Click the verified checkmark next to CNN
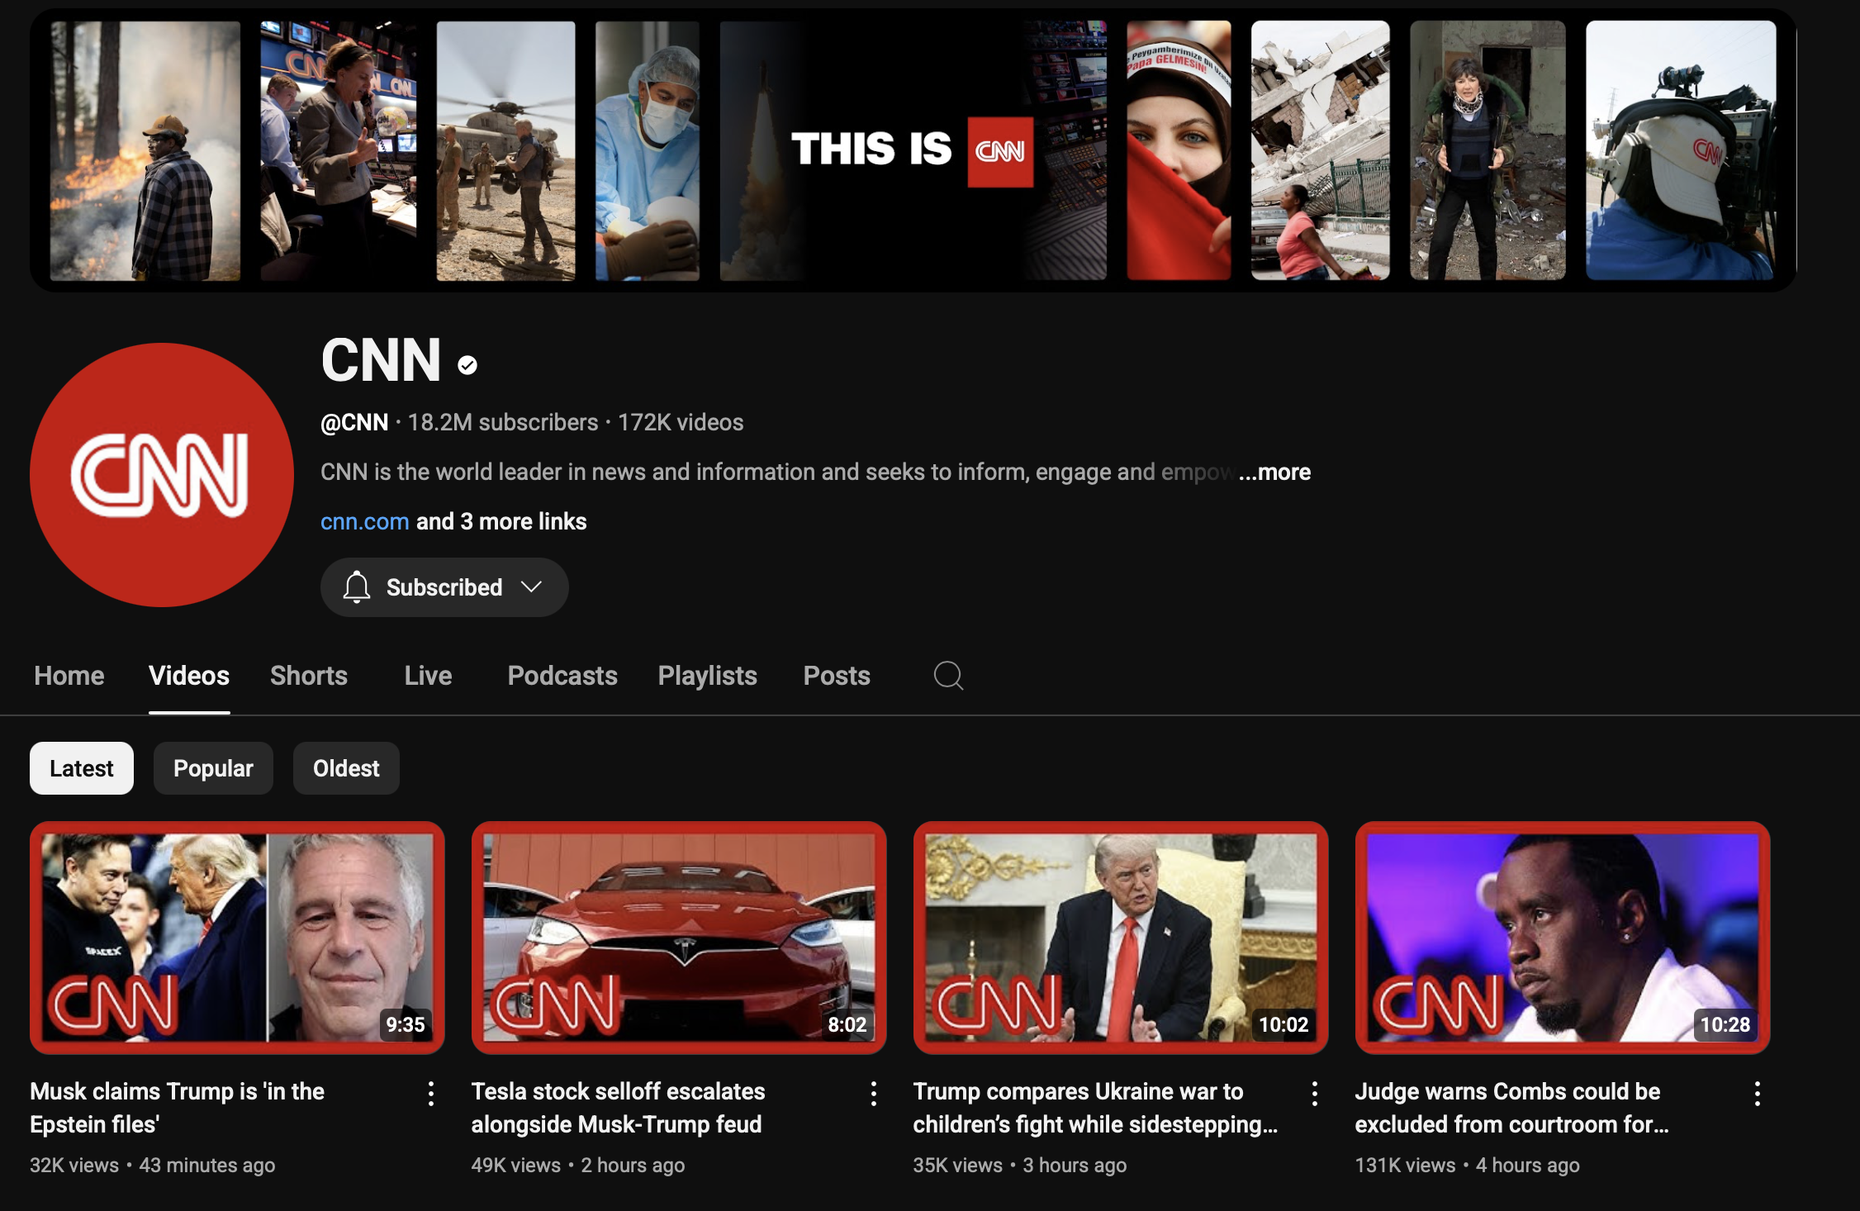Screen dimensions: 1860x1211 (467, 364)
